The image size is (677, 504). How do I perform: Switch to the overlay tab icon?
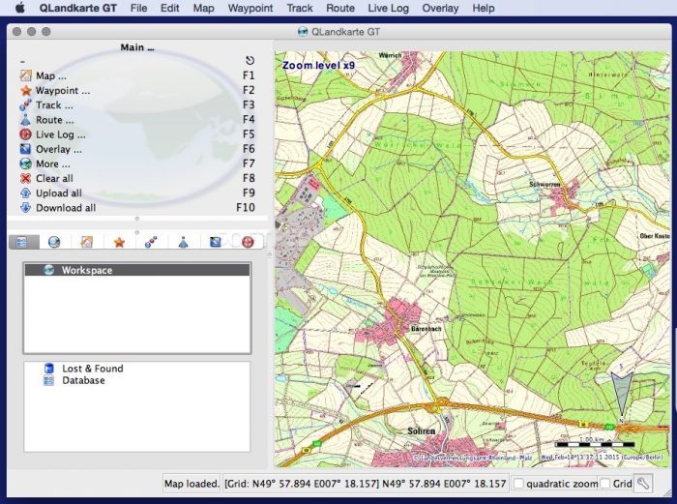(216, 242)
